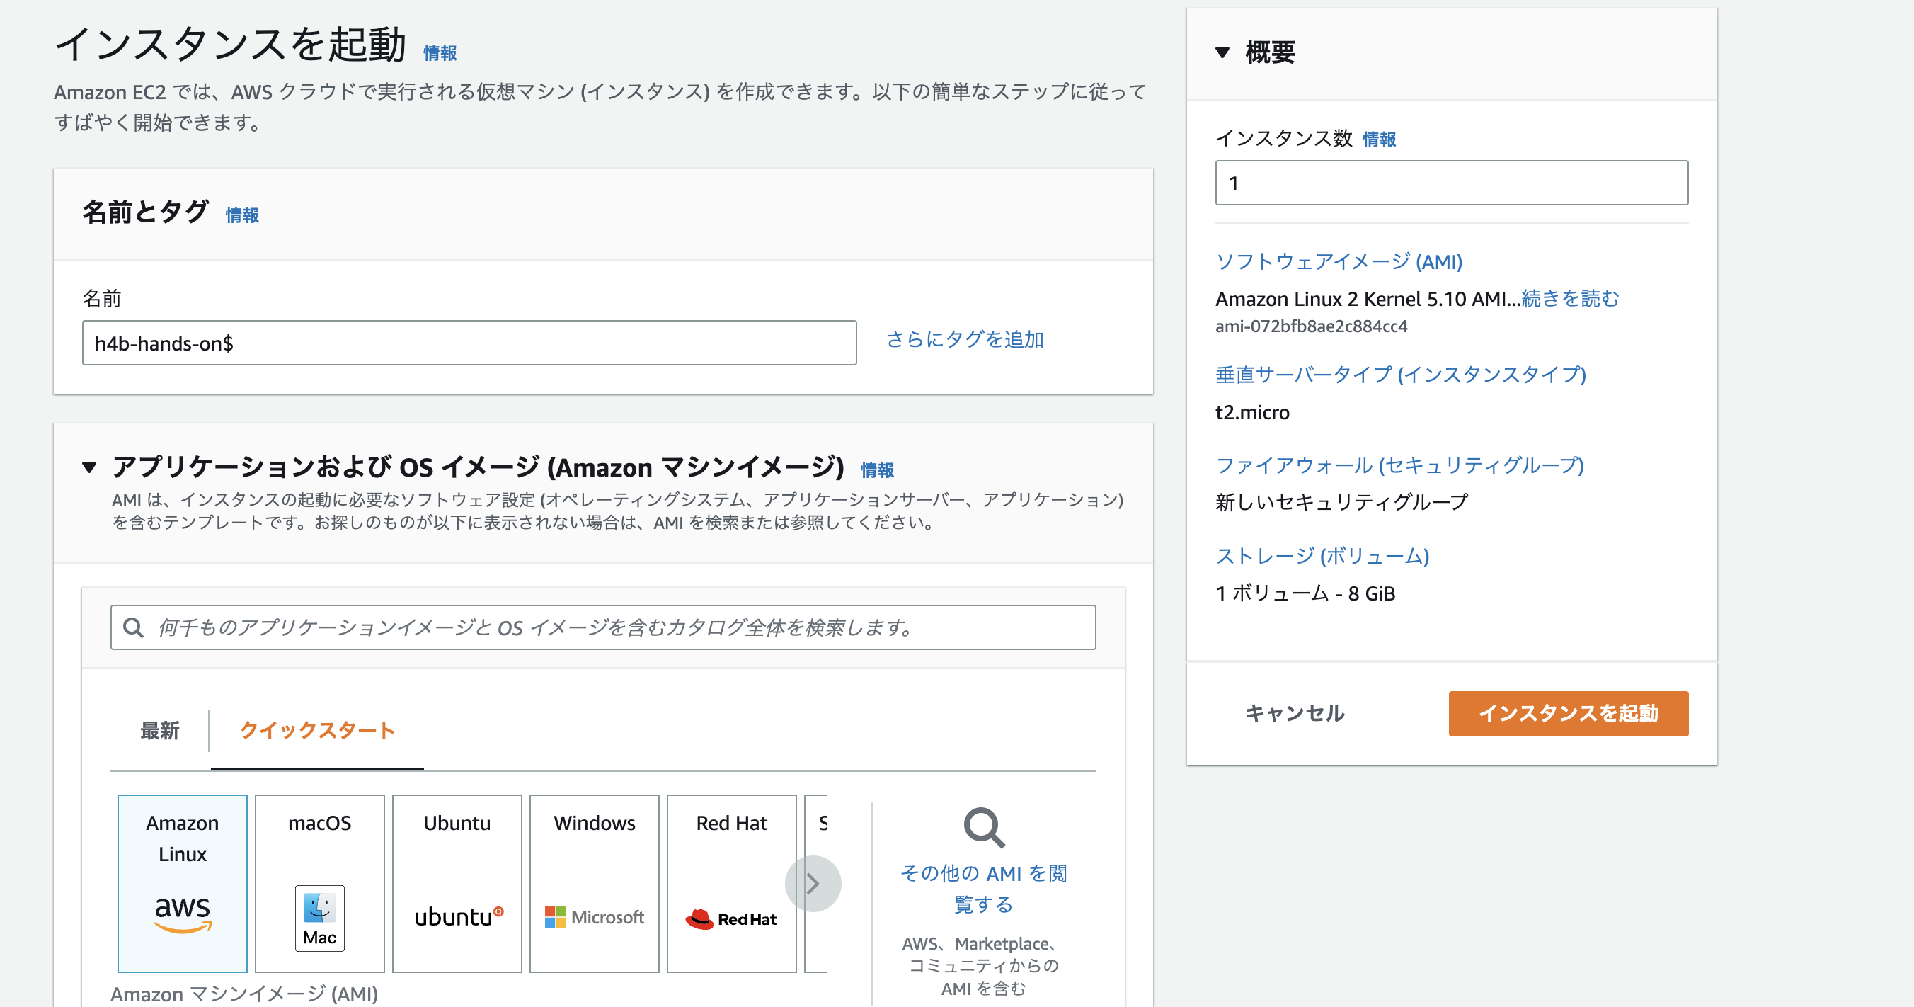Click the 名前 input containing h4b-hands-on$
The image size is (1914, 1007).
469,343
